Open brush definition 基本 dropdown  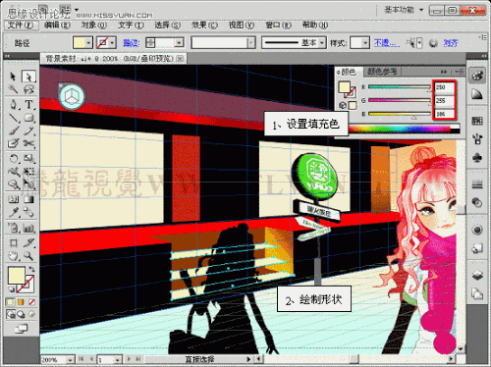pyautogui.click(x=322, y=42)
